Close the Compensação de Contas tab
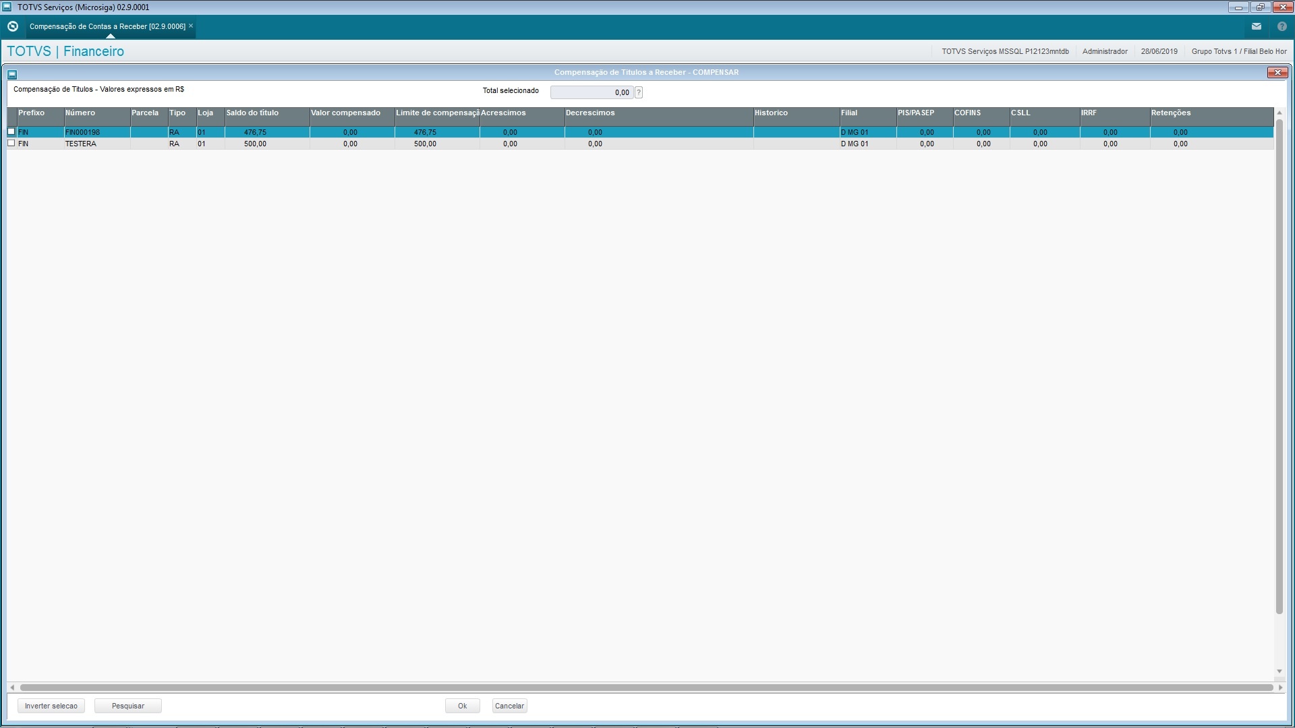Viewport: 1295px width, 728px height. pos(191,26)
